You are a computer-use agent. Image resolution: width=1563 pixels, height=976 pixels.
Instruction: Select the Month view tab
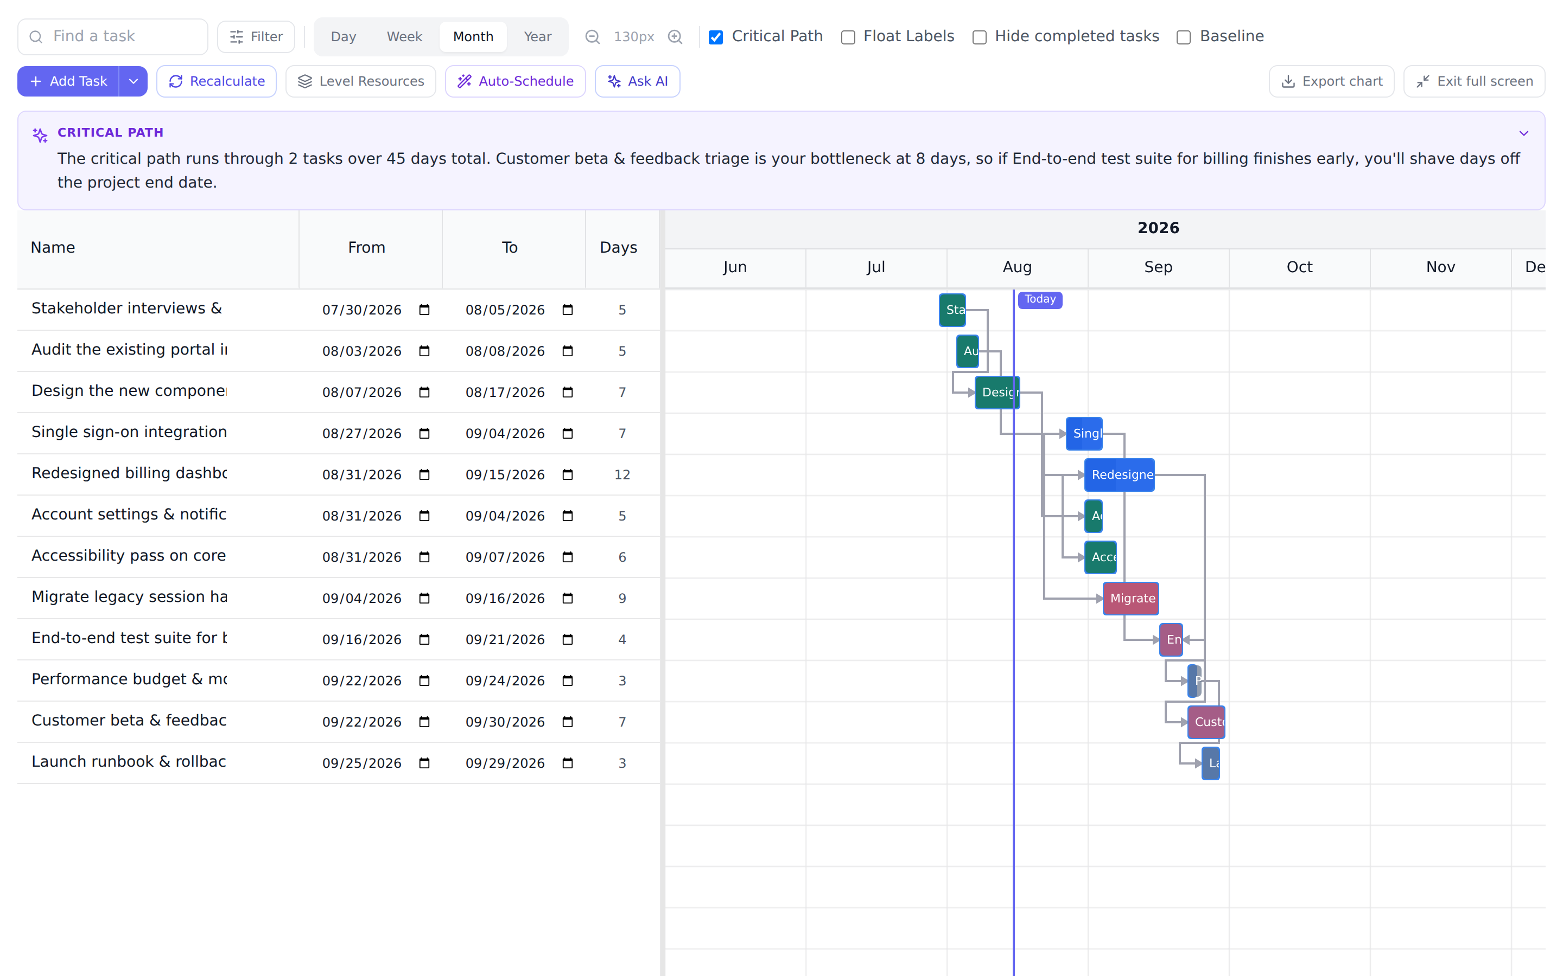tap(473, 37)
